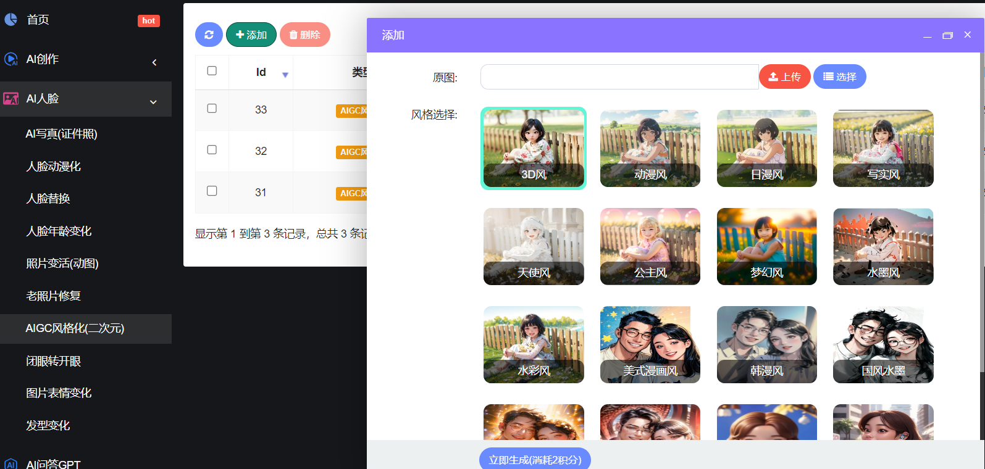Image resolution: width=985 pixels, height=469 pixels.
Task: Click the AIGC tag in row 32
Action: click(x=352, y=152)
